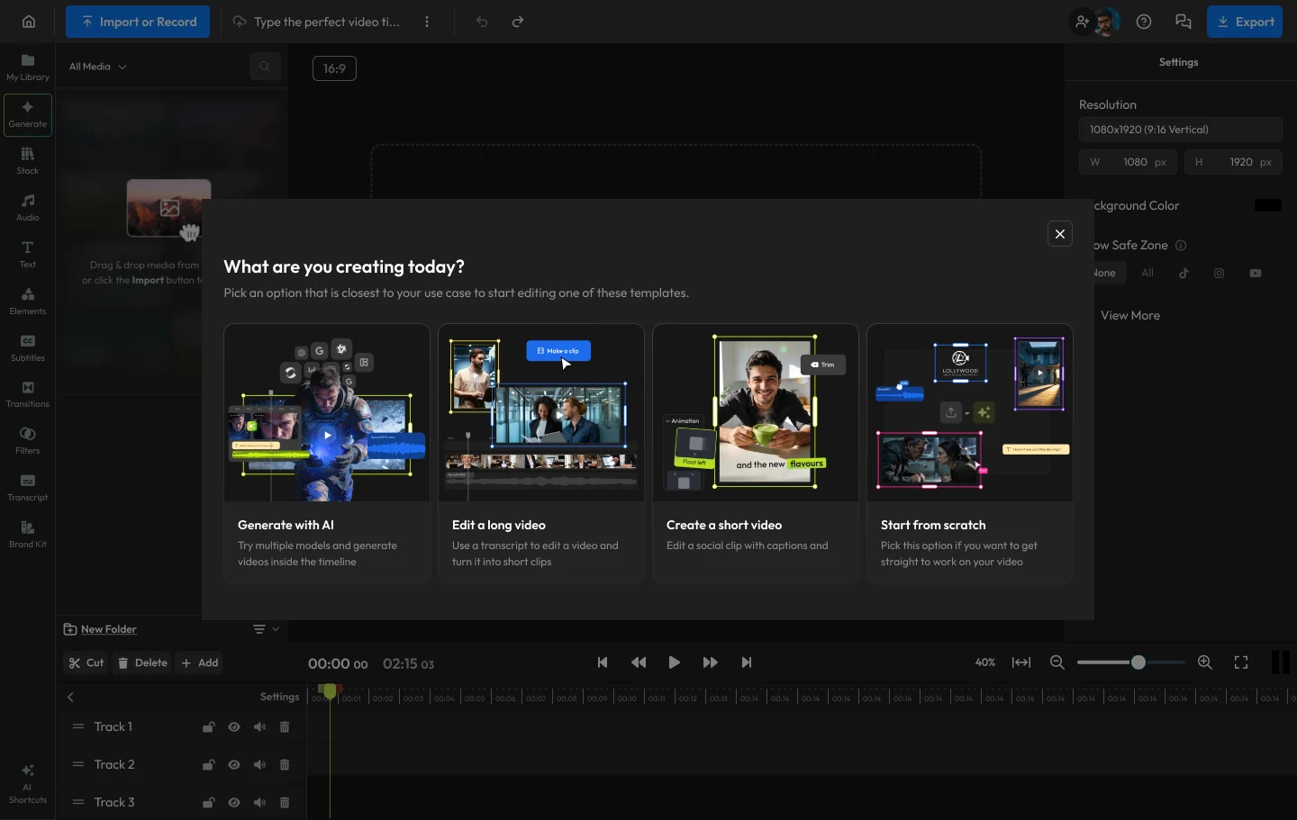Screen dimensions: 1297x820
Task: Collapse the track list with the chevron
Action: click(x=70, y=697)
